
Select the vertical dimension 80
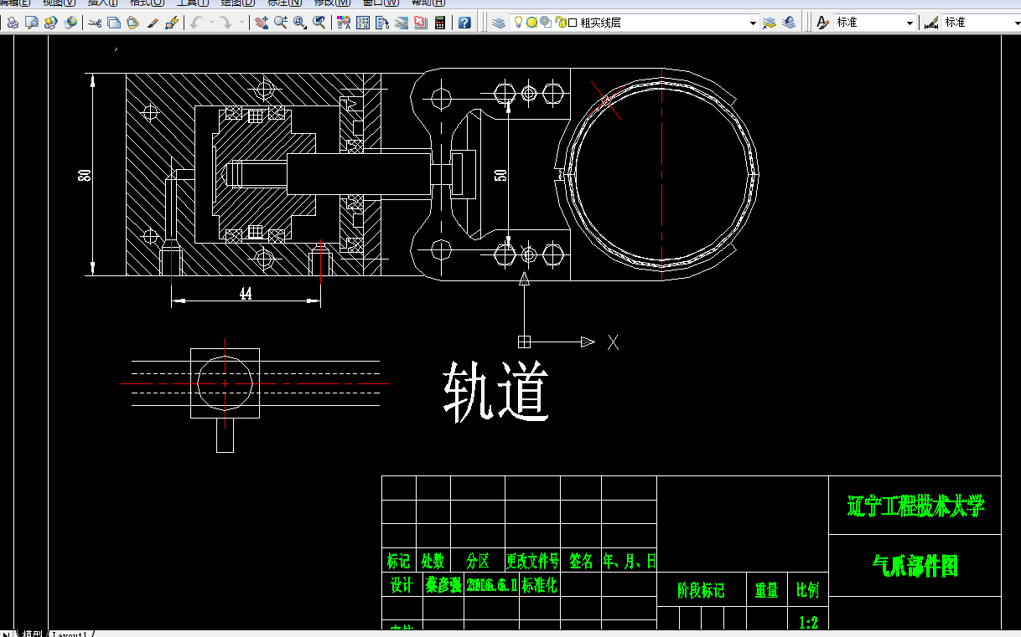[84, 175]
